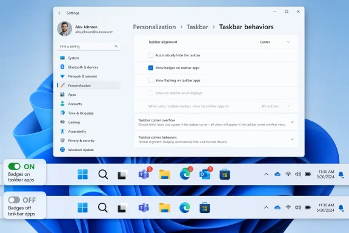Open Start on the badges-off taskbar
Viewport: 349px width, 233px height.
(82, 208)
